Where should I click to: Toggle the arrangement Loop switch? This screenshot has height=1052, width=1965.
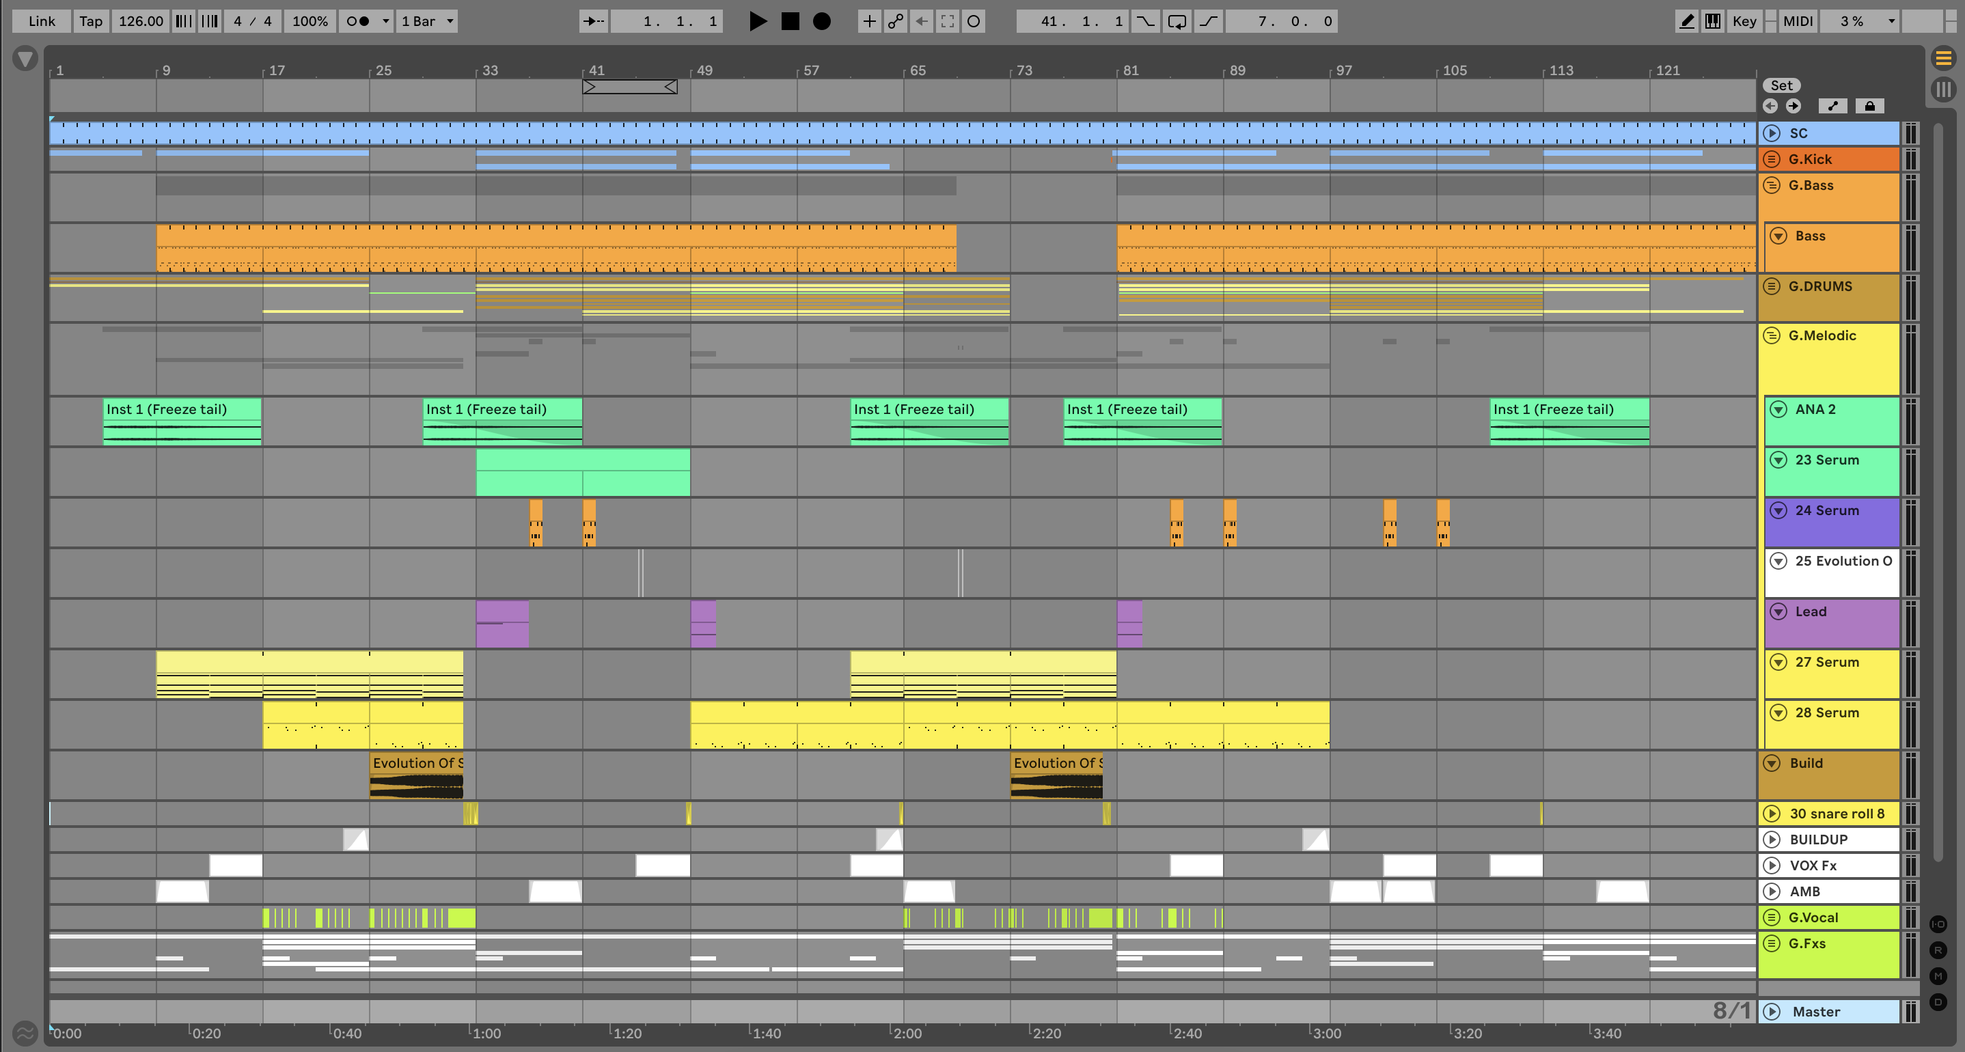tap(1177, 21)
